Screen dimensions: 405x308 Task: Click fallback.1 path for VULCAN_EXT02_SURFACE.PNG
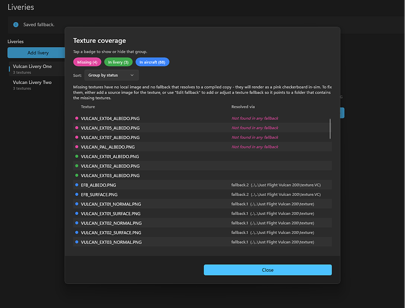pos(273,233)
